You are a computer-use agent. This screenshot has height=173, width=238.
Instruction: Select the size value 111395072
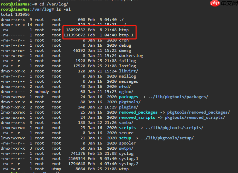click(x=74, y=35)
